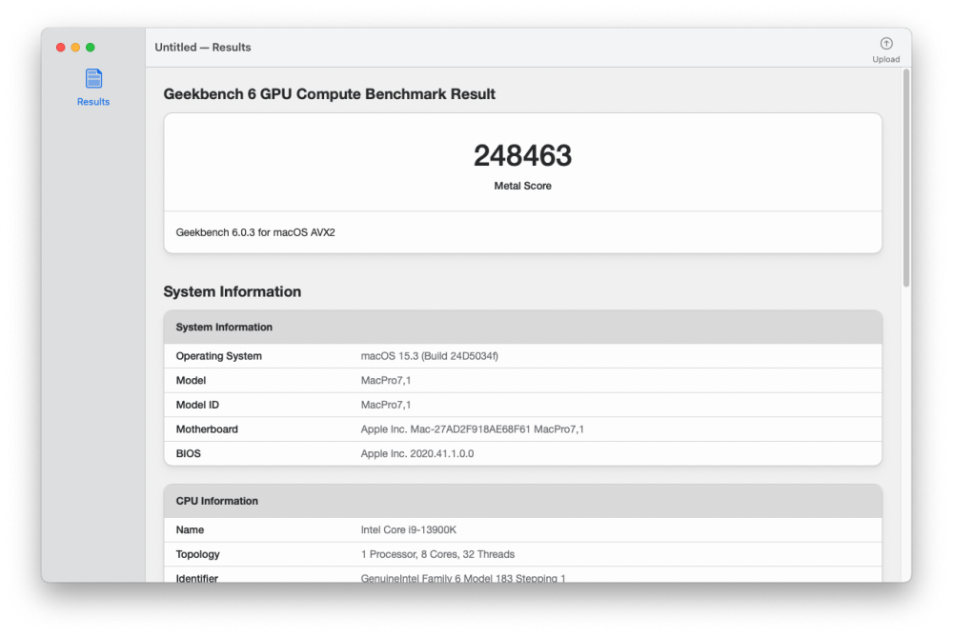Click the Model row label
The image size is (953, 637).
(191, 380)
